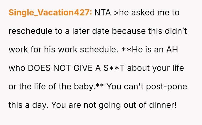Click the text "**He is an AH"

[150, 50]
